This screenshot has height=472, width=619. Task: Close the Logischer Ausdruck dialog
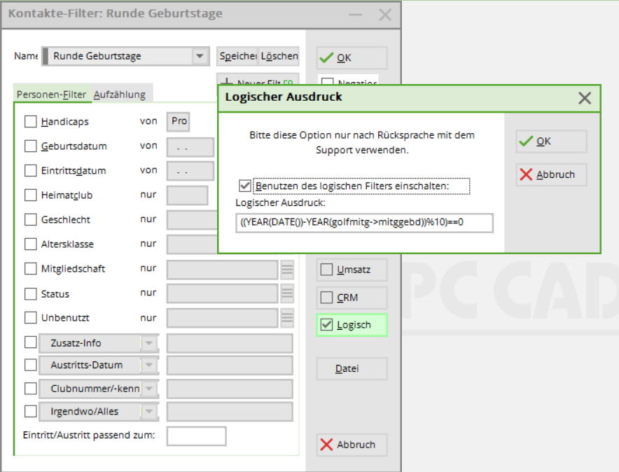585,98
